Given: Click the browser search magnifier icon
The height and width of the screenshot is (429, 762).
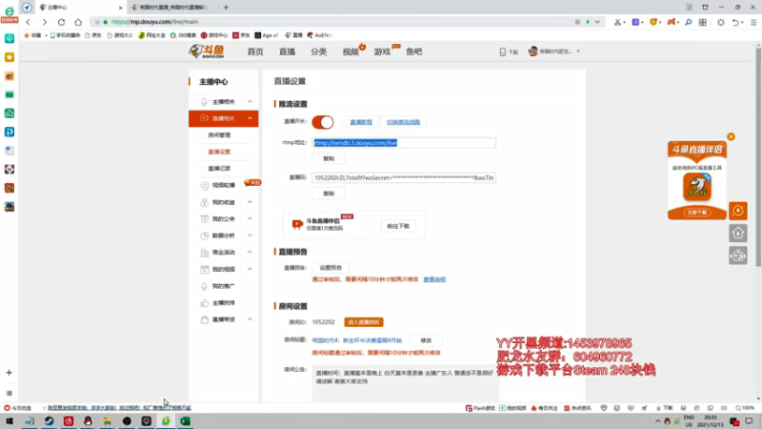Looking at the screenshot, I should 688,22.
